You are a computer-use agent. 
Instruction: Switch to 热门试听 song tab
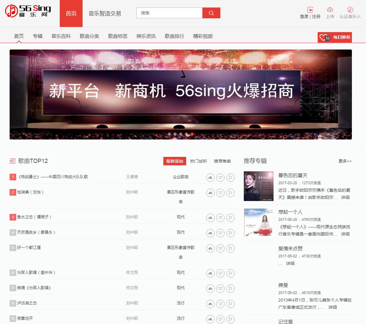[198, 161]
